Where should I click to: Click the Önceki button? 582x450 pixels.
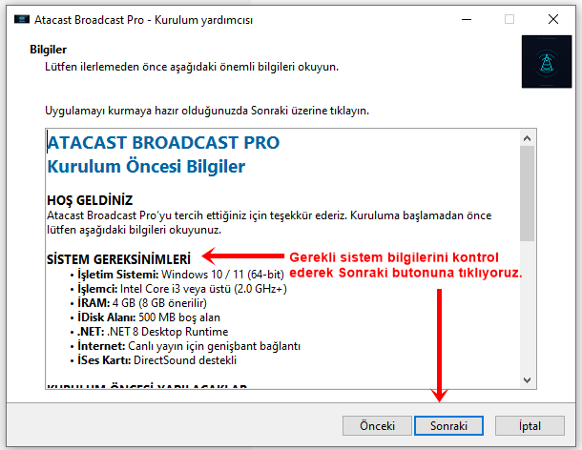377,425
